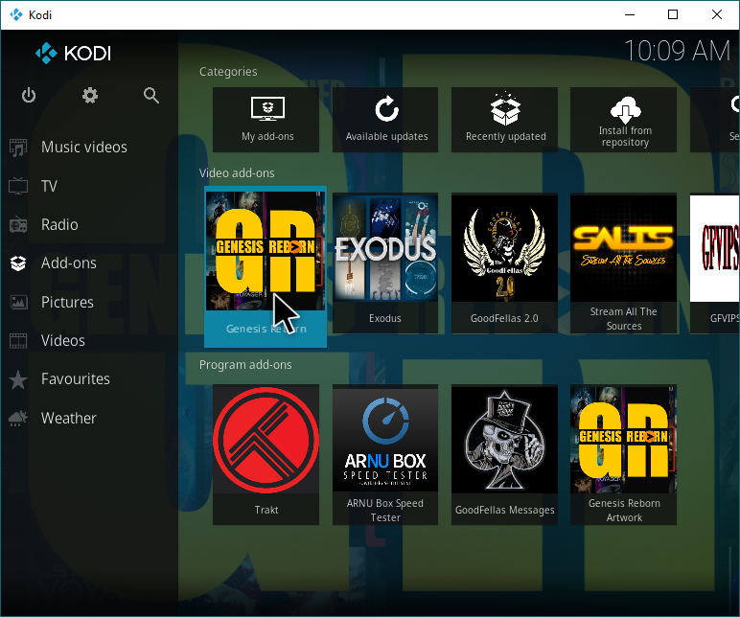Screen dimensions: 740x617
Task: Open Favourites menu label
Action: tap(76, 379)
